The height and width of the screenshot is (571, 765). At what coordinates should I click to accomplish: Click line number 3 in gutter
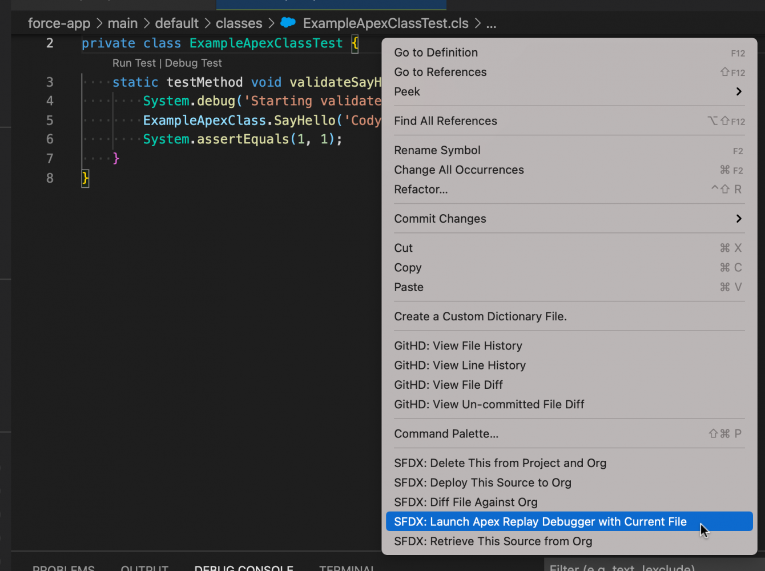[50, 82]
